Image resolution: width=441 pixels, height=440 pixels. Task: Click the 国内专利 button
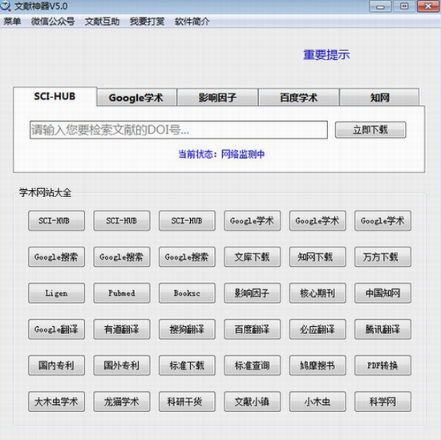(57, 365)
